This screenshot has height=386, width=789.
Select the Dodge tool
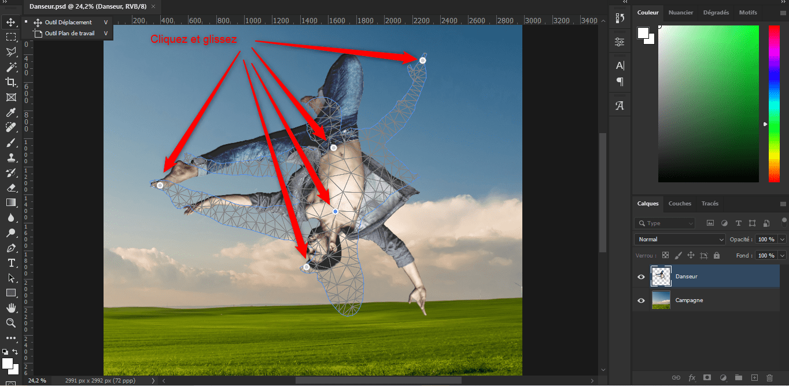point(10,233)
